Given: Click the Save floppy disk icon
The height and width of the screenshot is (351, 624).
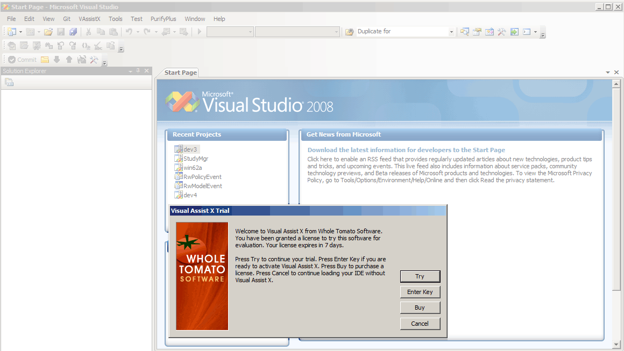Looking at the screenshot, I should (x=61, y=32).
